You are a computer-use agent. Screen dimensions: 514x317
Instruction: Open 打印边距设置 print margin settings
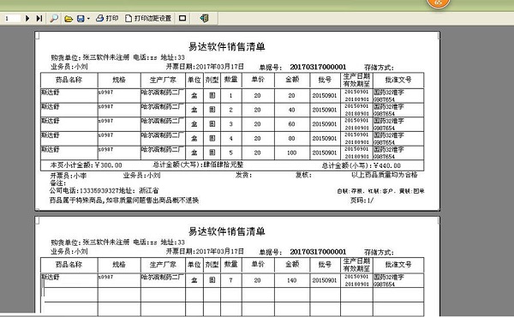pyautogui.click(x=148, y=18)
